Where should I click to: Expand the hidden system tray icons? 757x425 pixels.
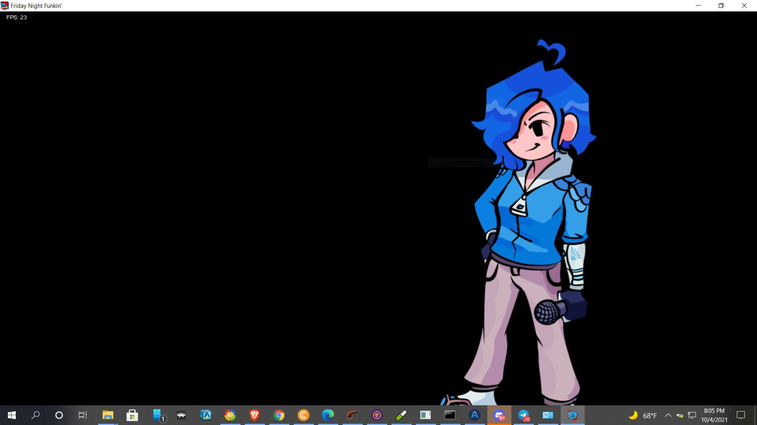668,415
